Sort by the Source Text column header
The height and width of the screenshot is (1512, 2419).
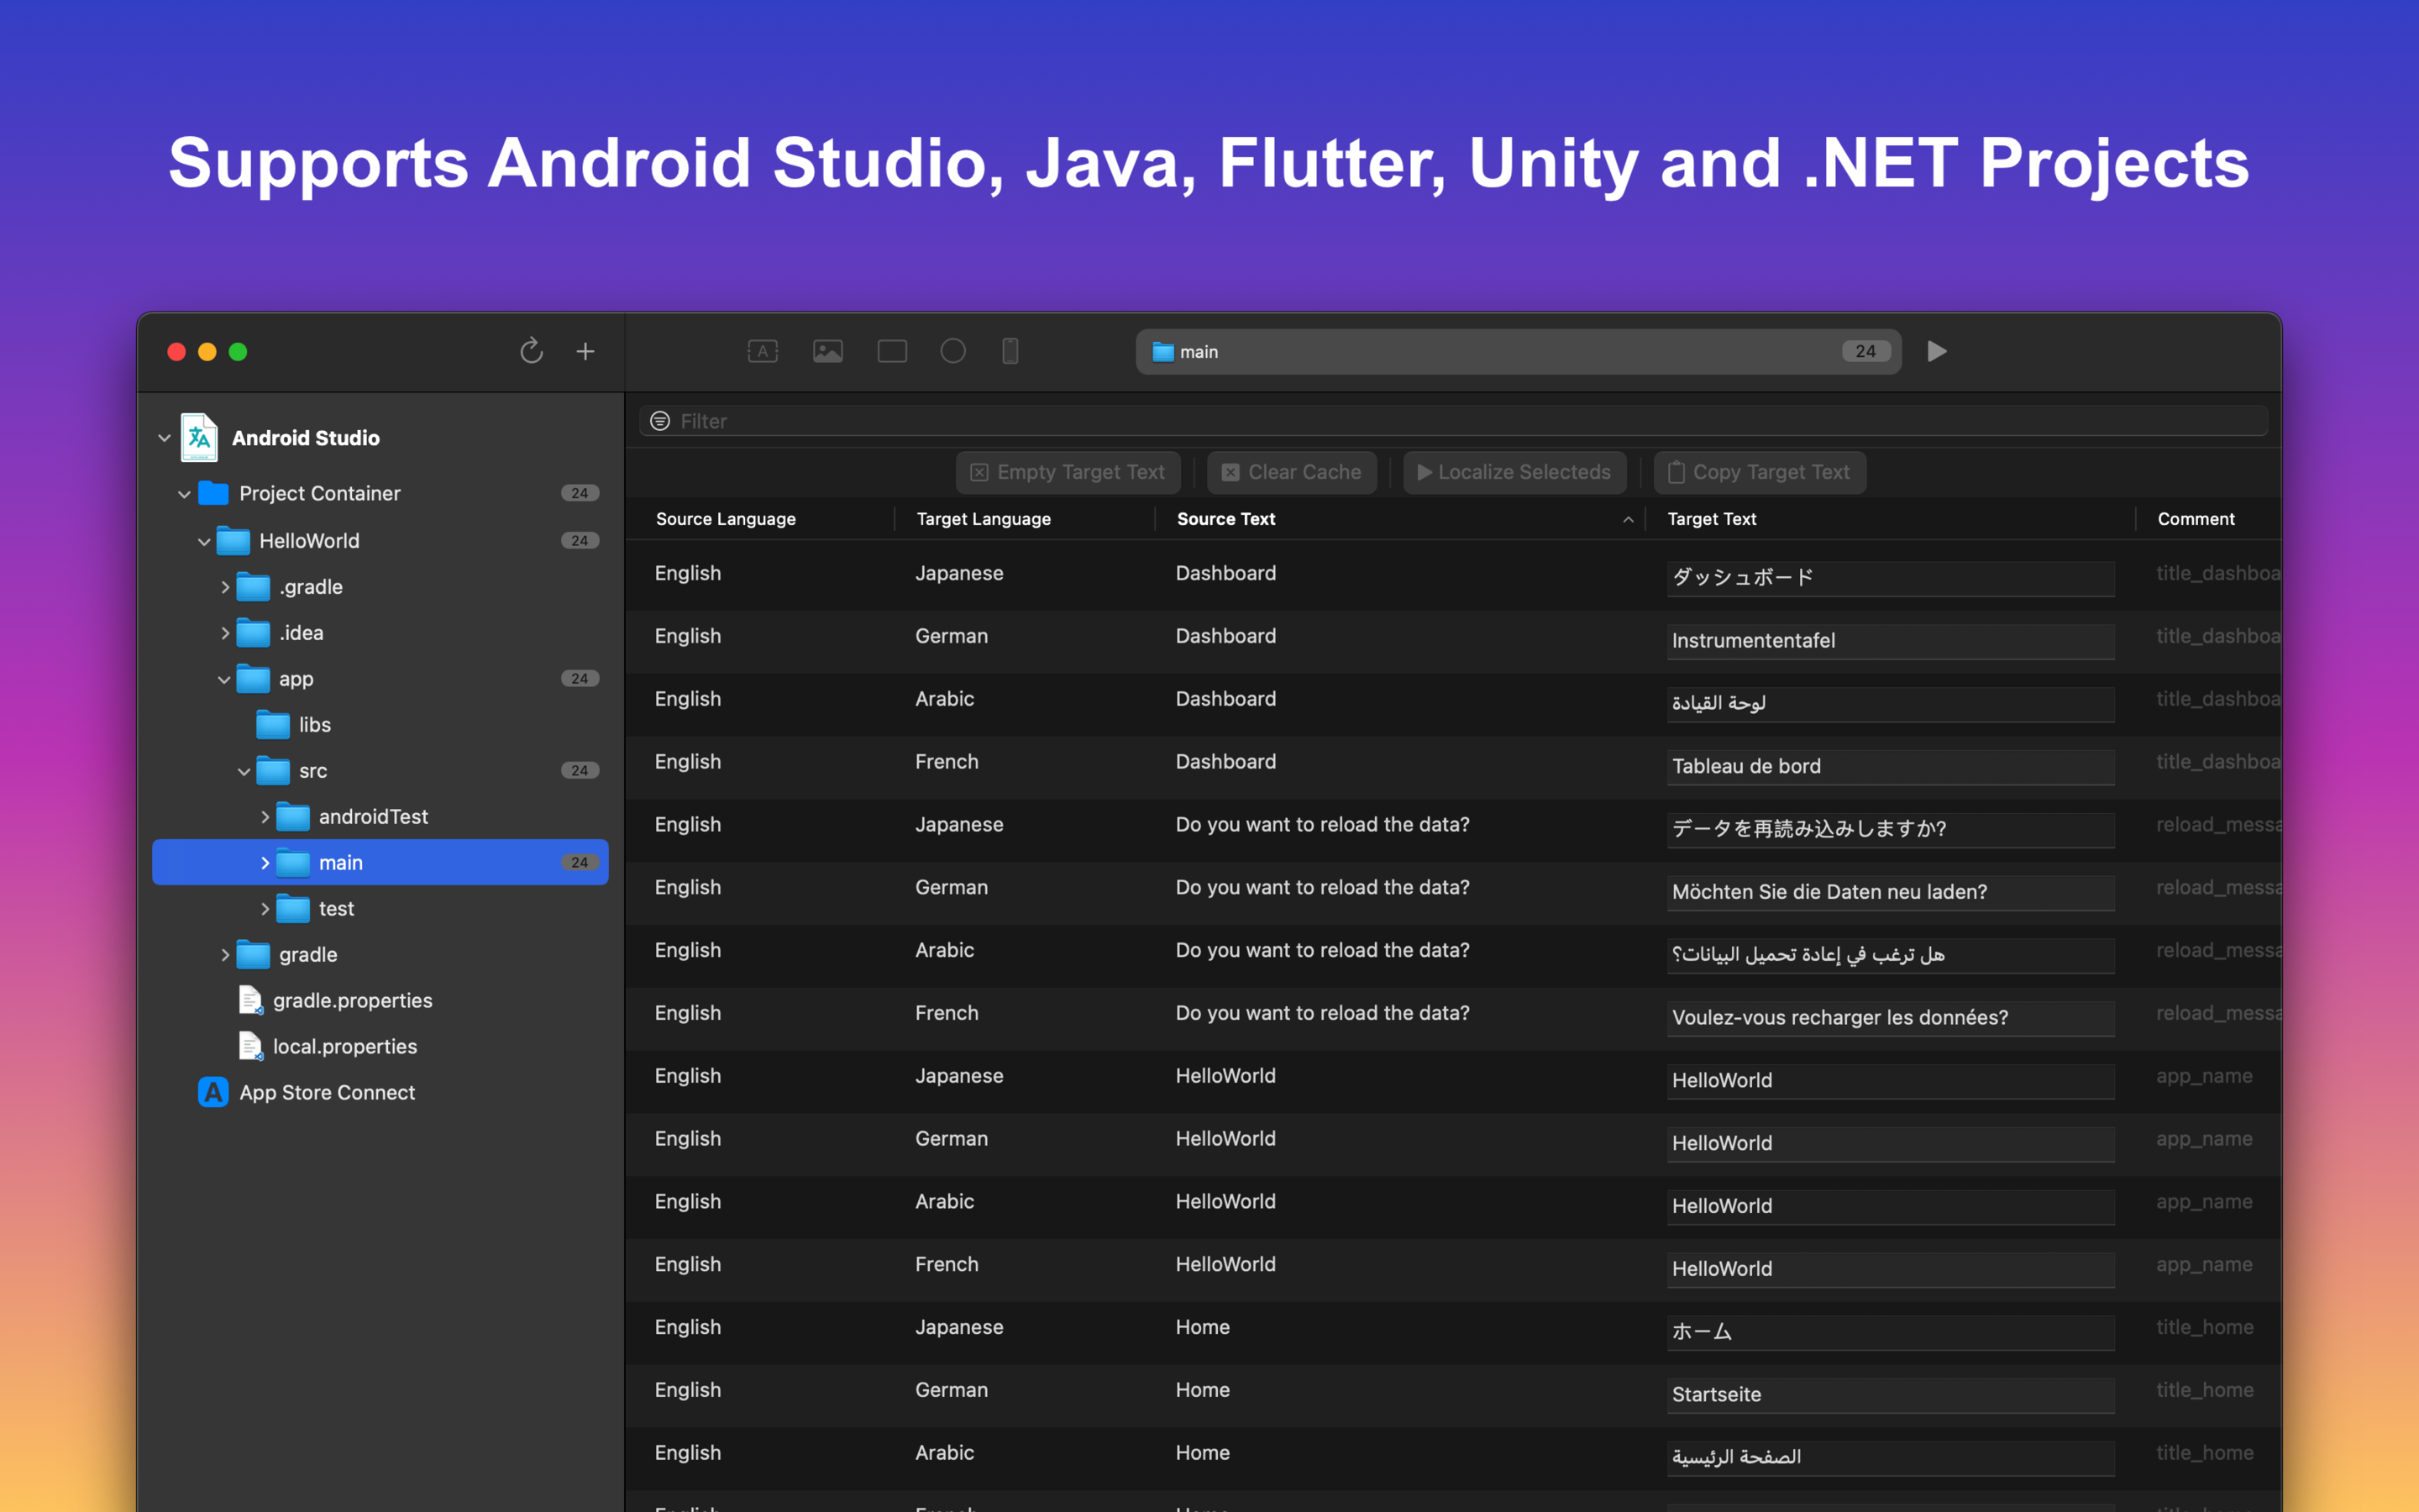1225,519
